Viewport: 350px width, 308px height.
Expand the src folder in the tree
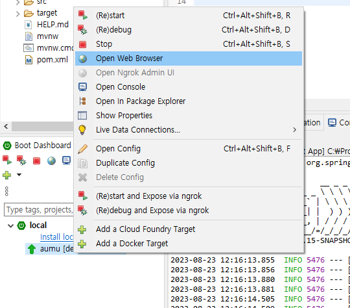(18, 3)
